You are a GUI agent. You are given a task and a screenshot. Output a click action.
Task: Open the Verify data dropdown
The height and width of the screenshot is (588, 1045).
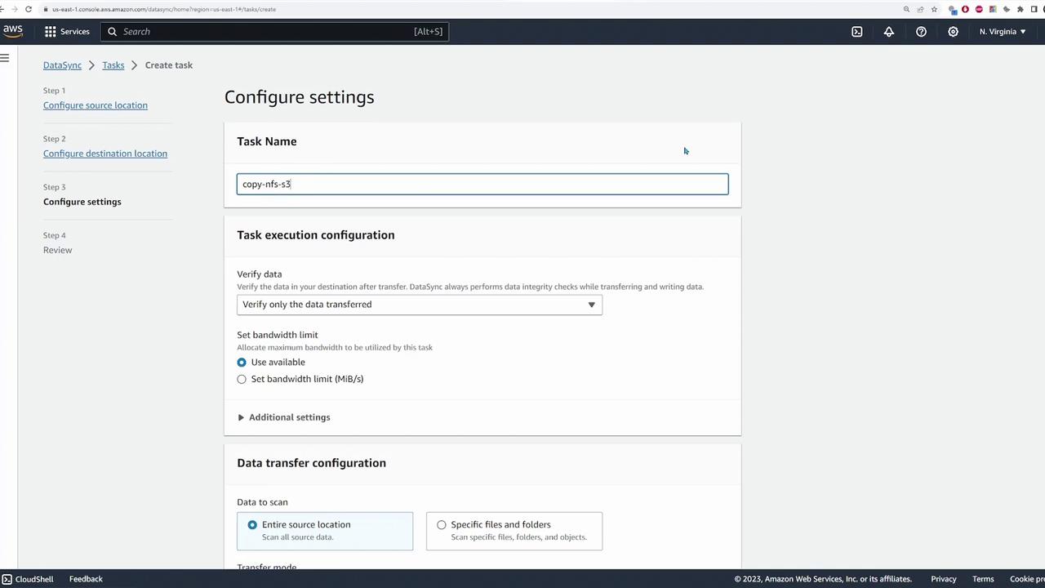tap(420, 305)
